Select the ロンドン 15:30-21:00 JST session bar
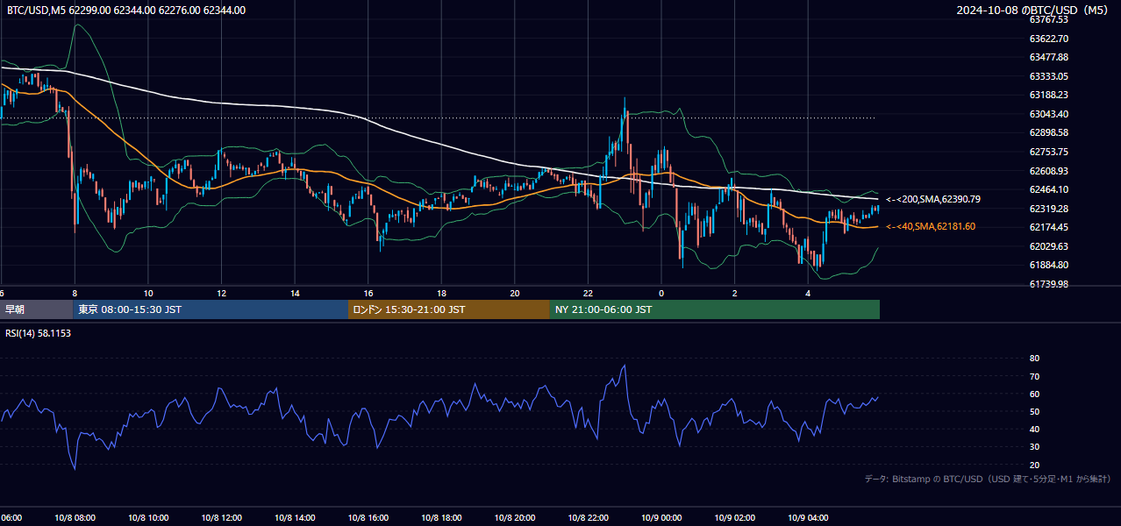This screenshot has height=526, width=1121. pos(449,309)
